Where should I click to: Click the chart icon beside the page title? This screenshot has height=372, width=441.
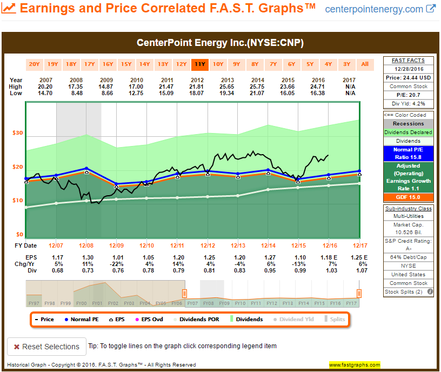click(x=9, y=8)
